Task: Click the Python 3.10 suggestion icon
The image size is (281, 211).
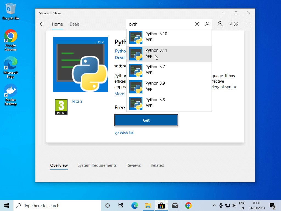Action: pos(136,37)
